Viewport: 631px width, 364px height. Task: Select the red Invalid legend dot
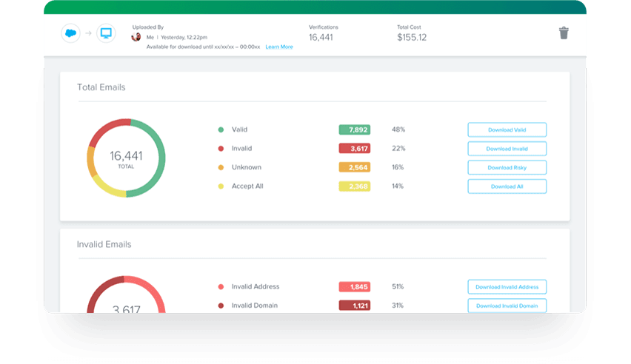tap(221, 149)
